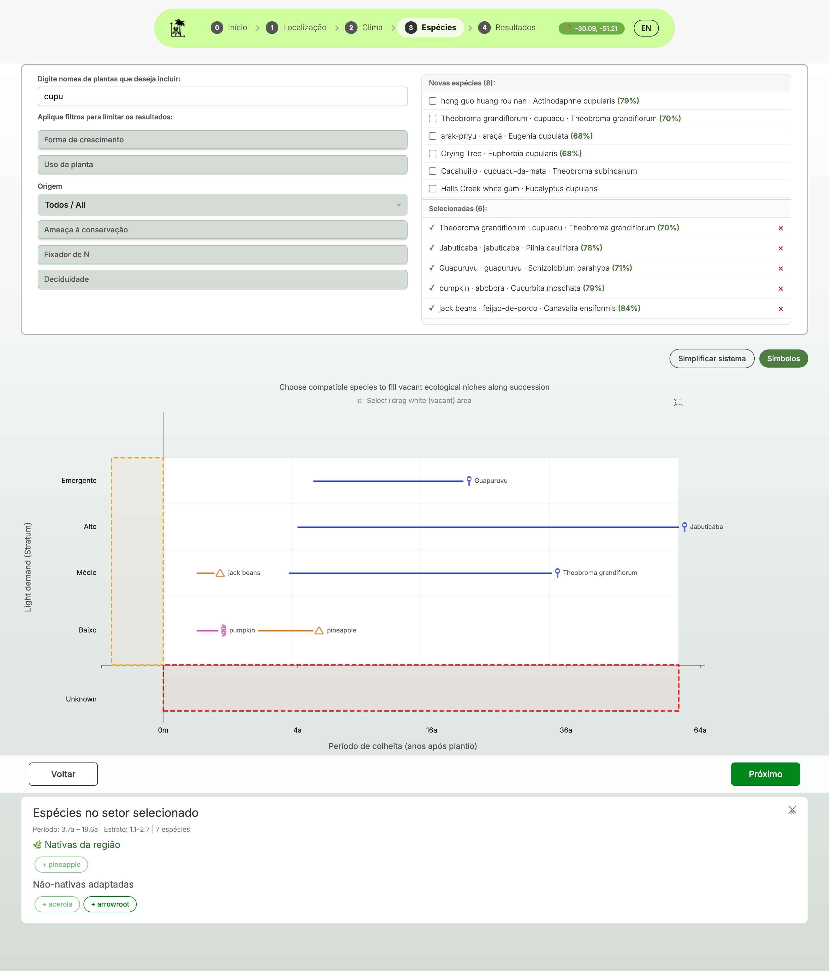The width and height of the screenshot is (829, 971).
Task: Expand the Forma de crescimento filter
Action: pos(222,140)
